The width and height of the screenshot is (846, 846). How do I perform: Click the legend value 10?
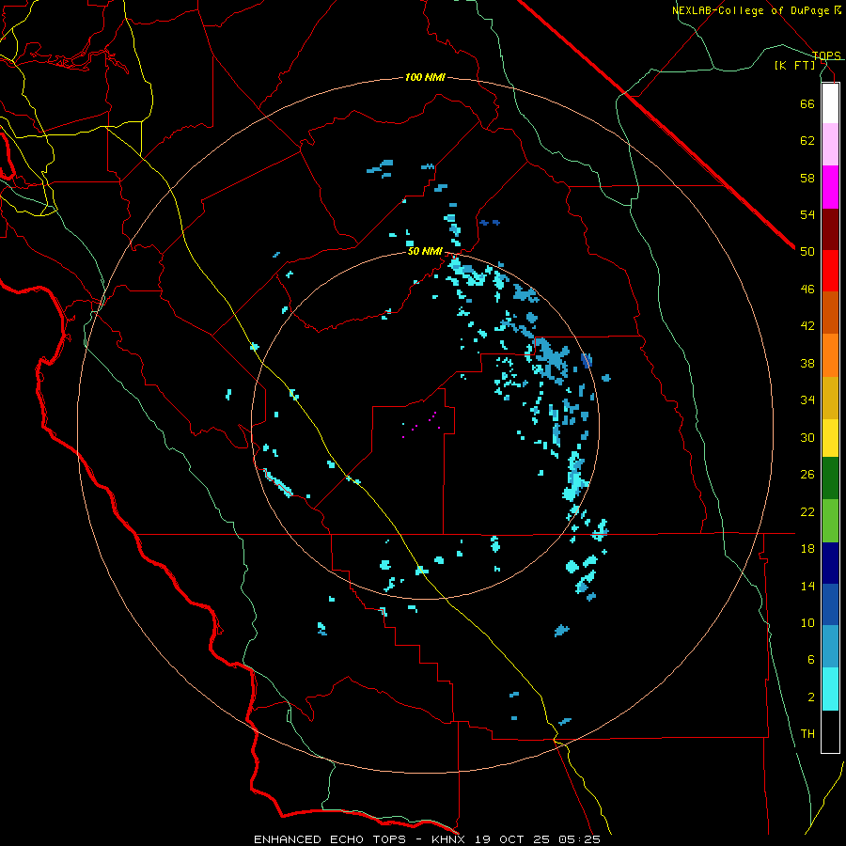point(807,623)
